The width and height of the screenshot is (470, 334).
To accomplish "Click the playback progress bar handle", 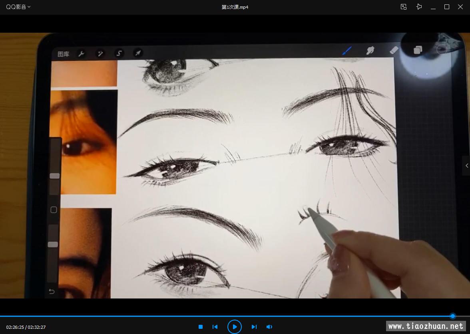I will (x=452, y=316).
